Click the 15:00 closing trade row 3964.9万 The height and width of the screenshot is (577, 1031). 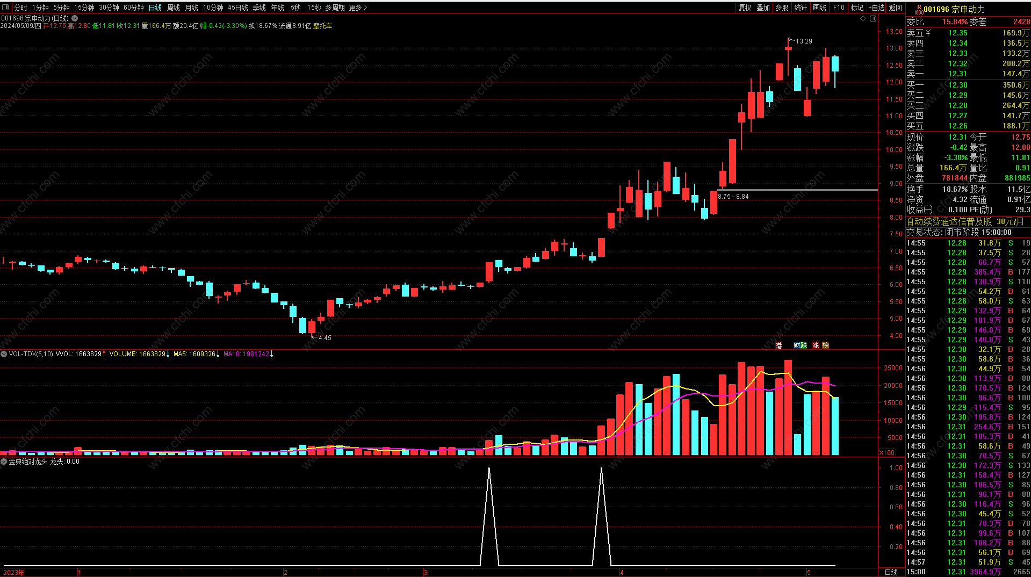coord(968,572)
